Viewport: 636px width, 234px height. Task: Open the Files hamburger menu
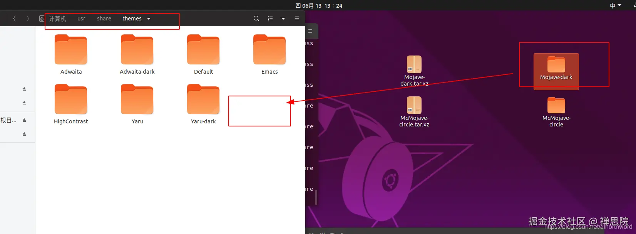click(x=297, y=19)
